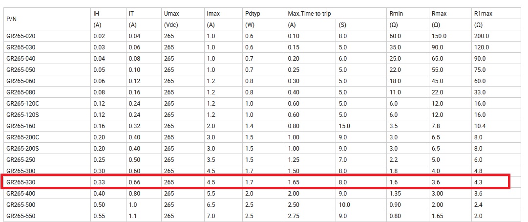Click Rmax value 65.0 for GR265-040
This screenshot has width=528, height=222.
pyautogui.click(x=438, y=59)
